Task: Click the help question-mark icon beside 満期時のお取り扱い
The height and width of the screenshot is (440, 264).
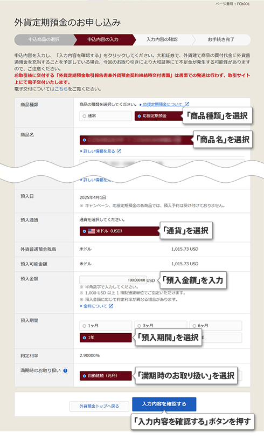Action: [x=65, y=370]
